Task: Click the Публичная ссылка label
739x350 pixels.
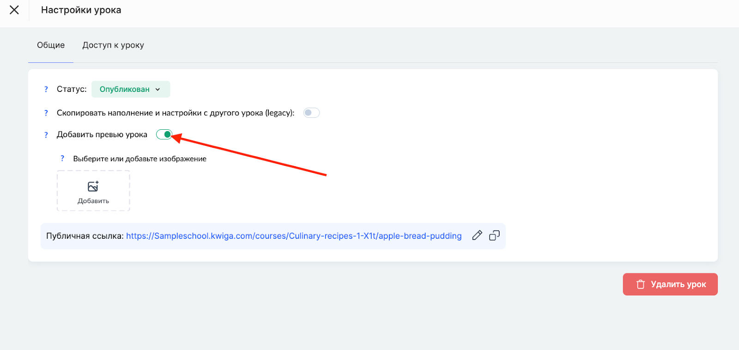Action: 85,236
